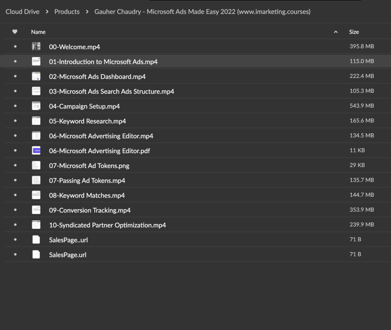
Task: Select 03-Microsoft Ads Search Ads Structure.mp4 name
Action: click(x=112, y=91)
